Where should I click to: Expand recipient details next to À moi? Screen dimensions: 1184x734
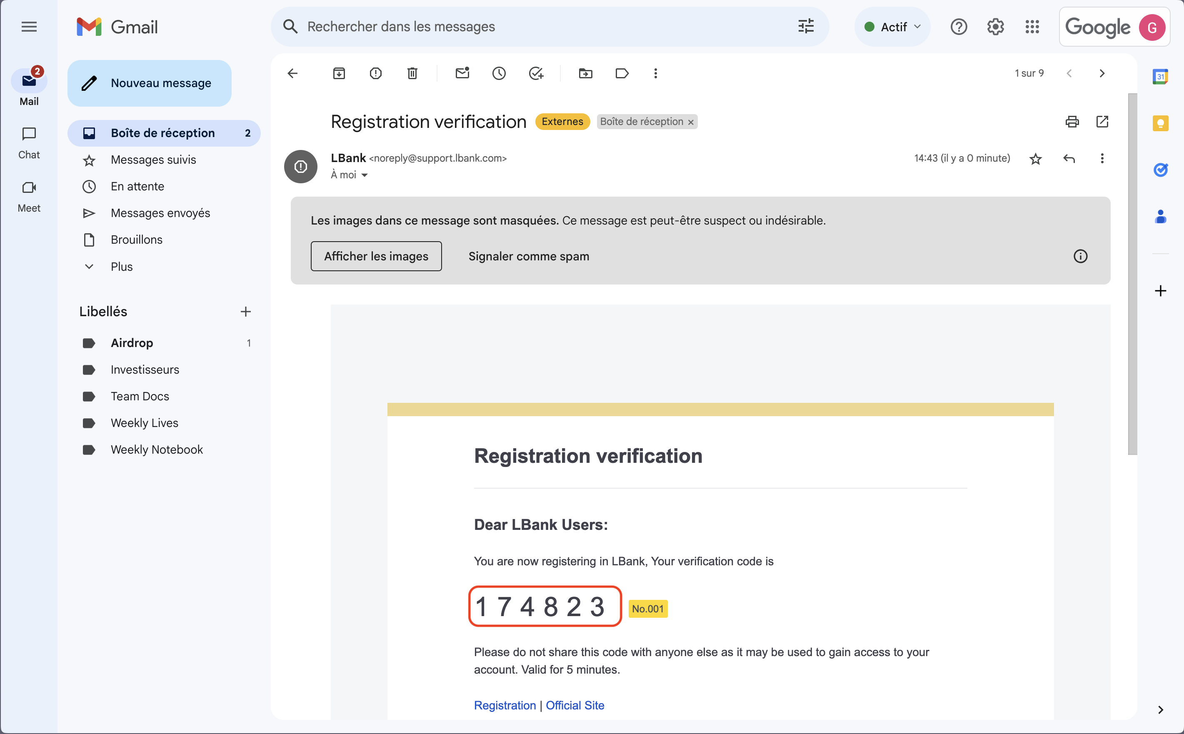coord(365,175)
